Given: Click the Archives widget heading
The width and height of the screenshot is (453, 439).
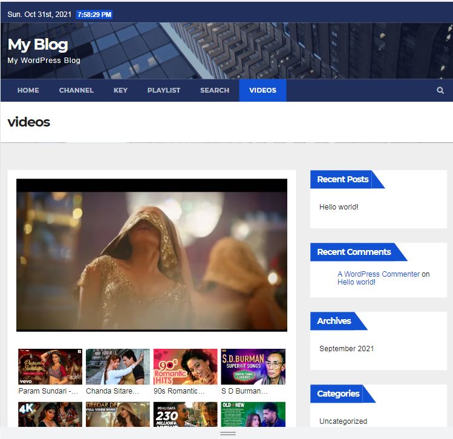Looking at the screenshot, I should point(334,321).
